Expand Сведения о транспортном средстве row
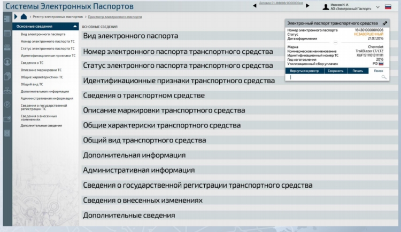Image resolution: width=401 pixels, height=232 pixels. pyautogui.click(x=240, y=95)
